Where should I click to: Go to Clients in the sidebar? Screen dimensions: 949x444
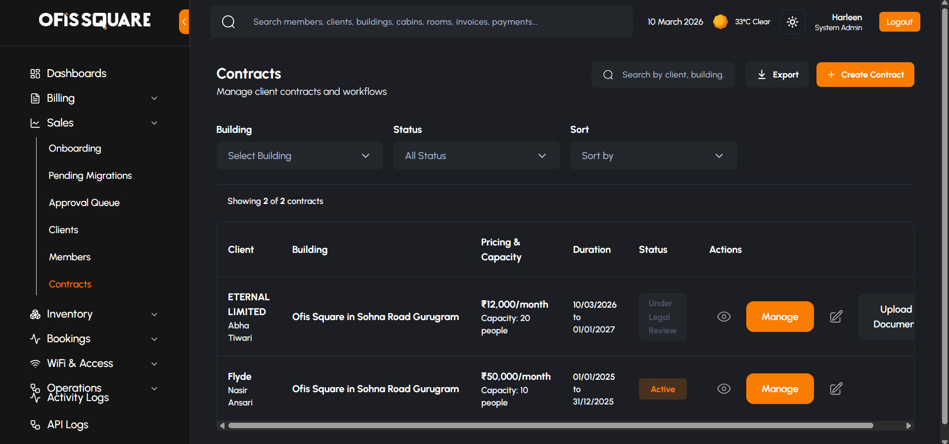[63, 230]
